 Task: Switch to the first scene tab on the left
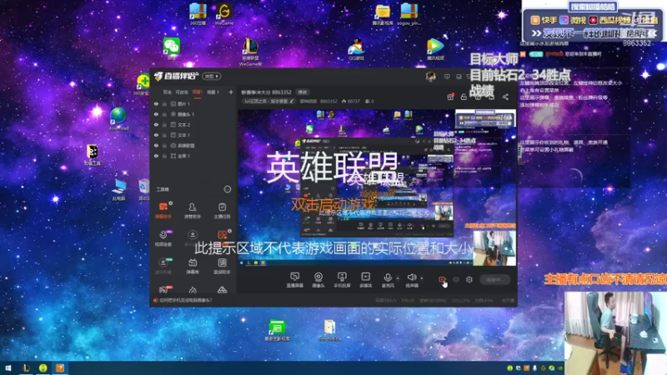pyautogui.click(x=168, y=92)
